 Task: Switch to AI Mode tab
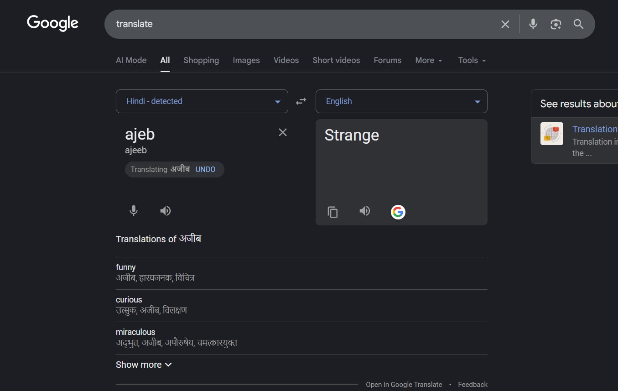(x=131, y=60)
